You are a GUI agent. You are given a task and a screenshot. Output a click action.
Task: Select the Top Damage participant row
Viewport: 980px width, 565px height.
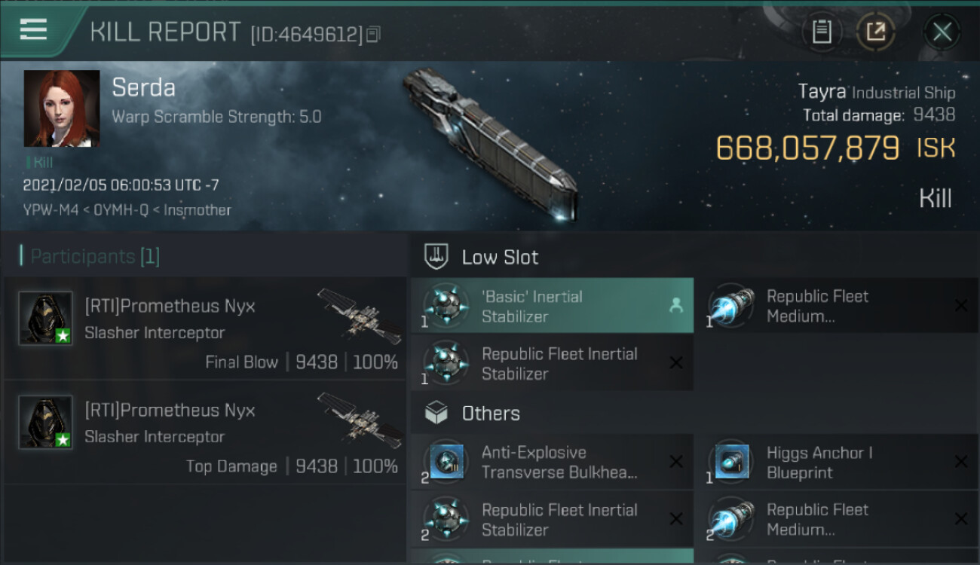(x=205, y=432)
